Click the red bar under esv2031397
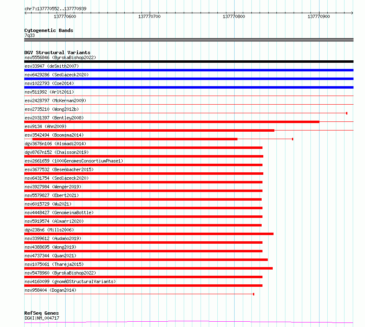Viewport: 365px width, 327px height. click(172, 122)
